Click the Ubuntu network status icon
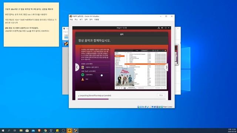The width and height of the screenshot is (237, 133). click(x=159, y=28)
